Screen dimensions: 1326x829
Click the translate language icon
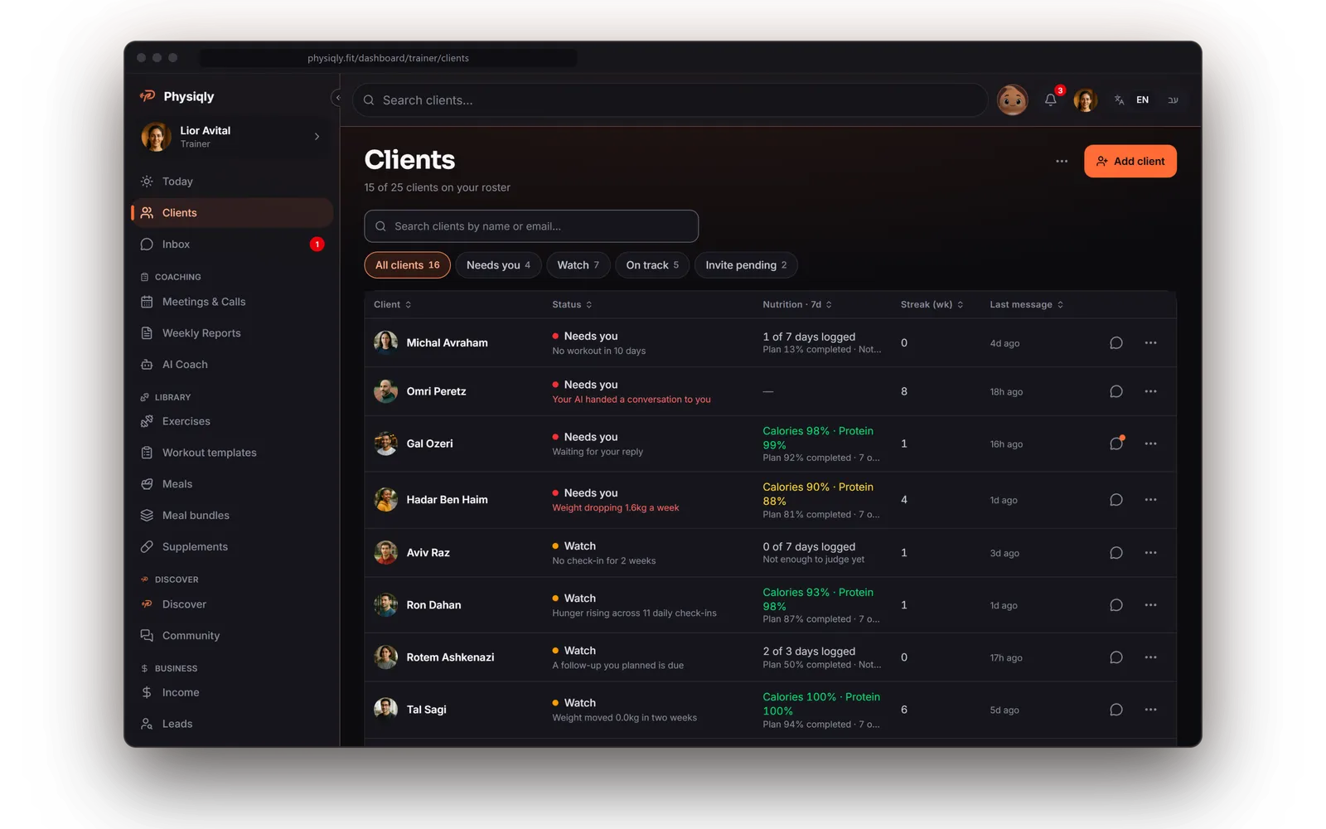click(1119, 99)
